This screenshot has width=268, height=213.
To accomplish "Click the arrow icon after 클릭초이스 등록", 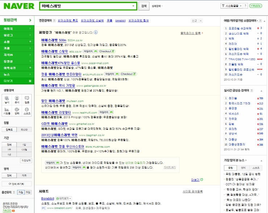I will coord(202,33).
